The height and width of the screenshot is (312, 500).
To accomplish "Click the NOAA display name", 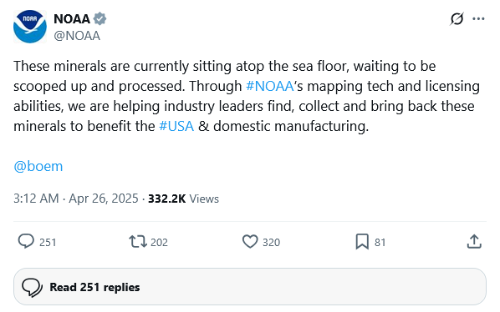I will (72, 18).
